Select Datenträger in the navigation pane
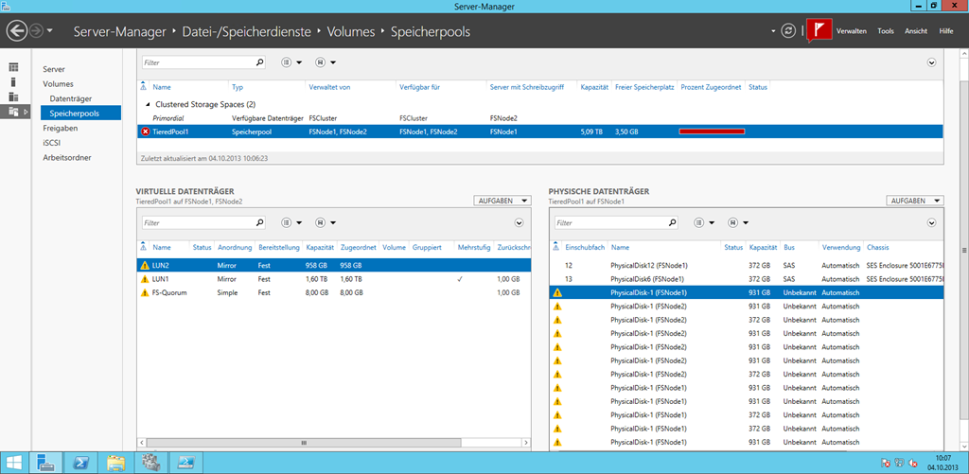Screen dimensions: 969x474 (71, 99)
